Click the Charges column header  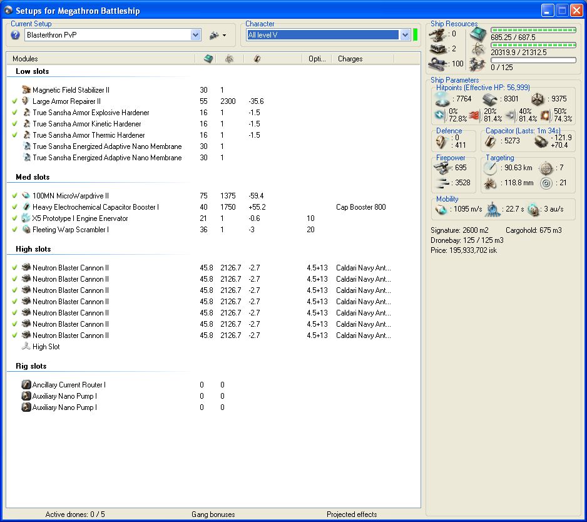pyautogui.click(x=363, y=59)
